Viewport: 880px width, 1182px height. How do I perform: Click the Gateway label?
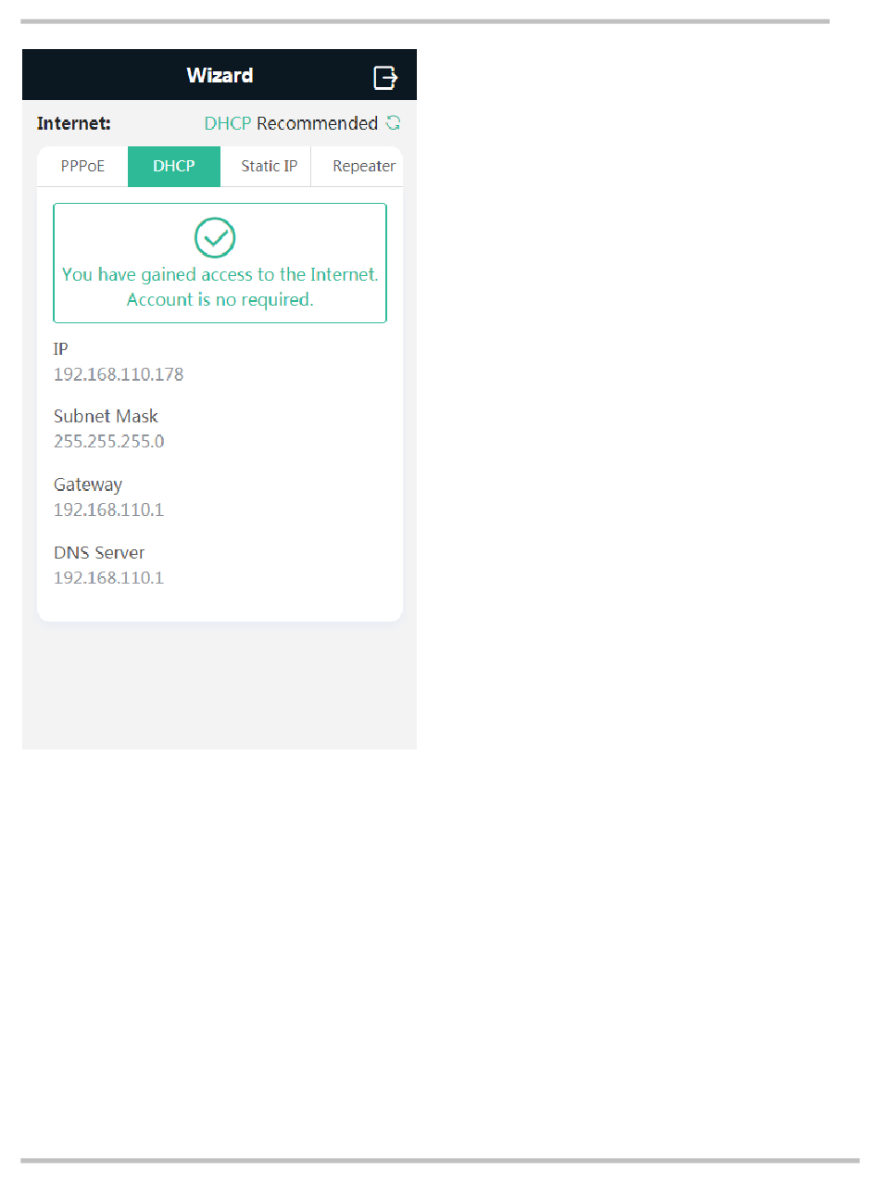[x=88, y=484]
